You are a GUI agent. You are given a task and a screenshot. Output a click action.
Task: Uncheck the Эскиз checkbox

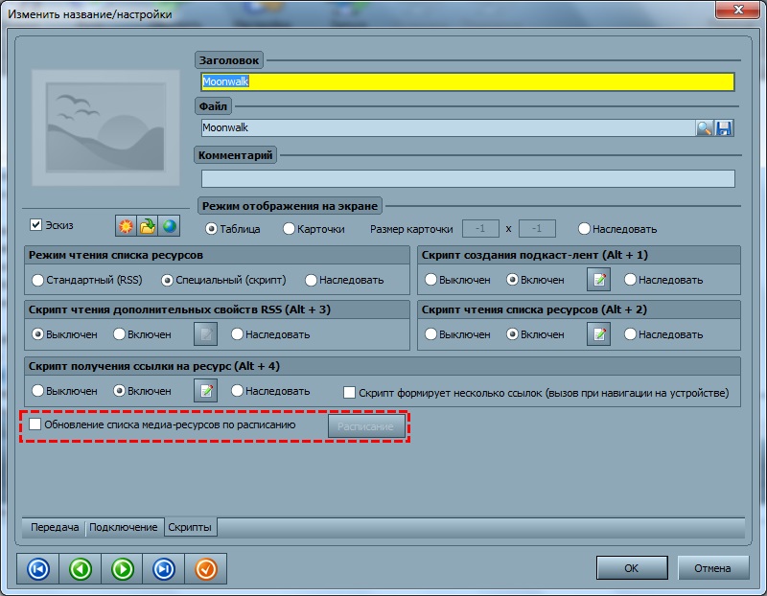click(36, 225)
